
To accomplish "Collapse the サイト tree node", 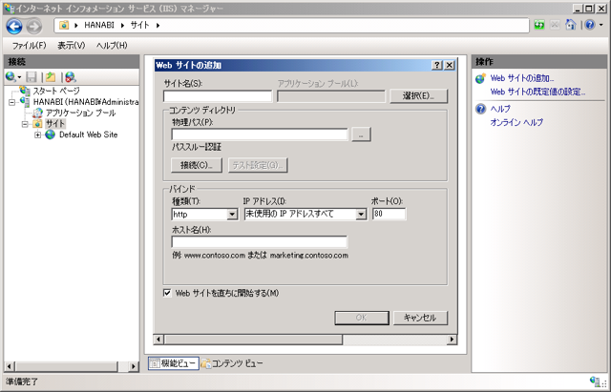I will pos(26,124).
